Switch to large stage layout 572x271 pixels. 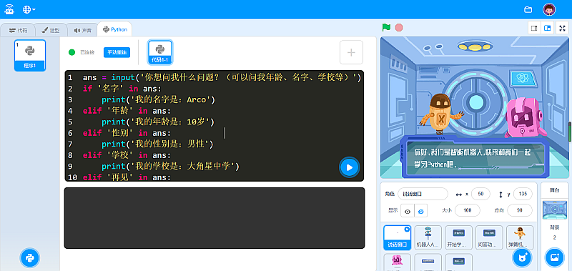tap(547, 28)
